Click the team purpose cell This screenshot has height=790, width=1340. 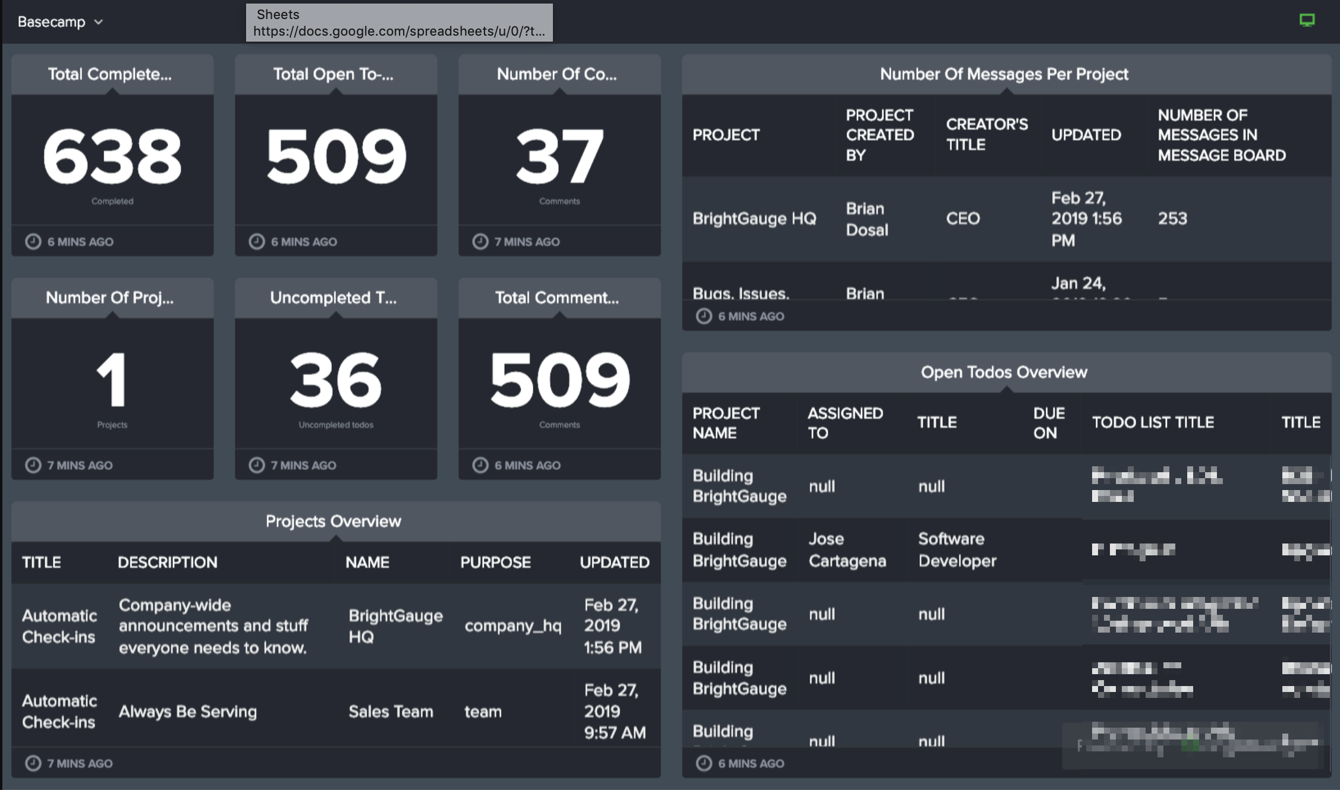pos(483,711)
